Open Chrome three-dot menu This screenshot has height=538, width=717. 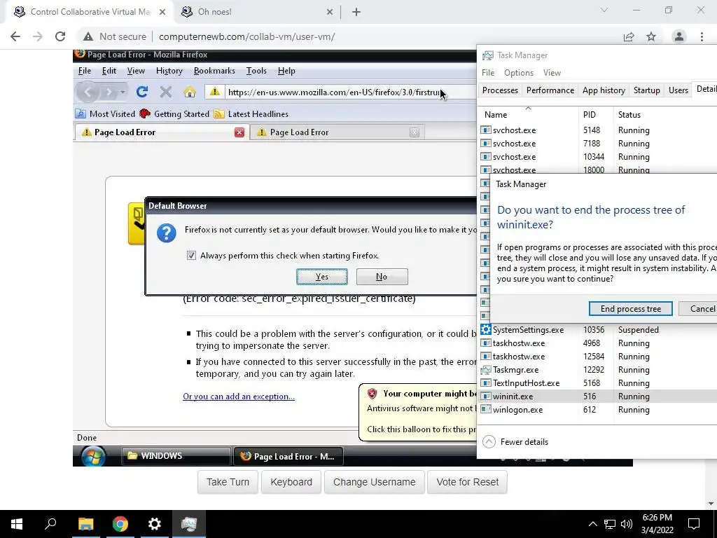[x=702, y=36]
